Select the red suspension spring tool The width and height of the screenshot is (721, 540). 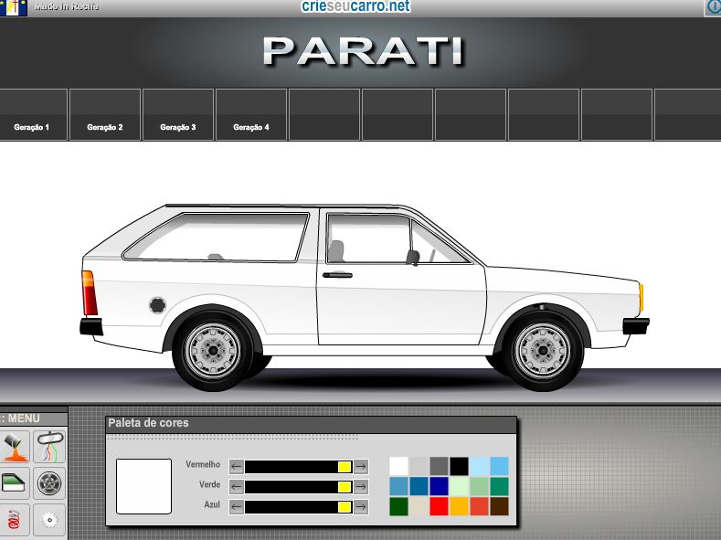pyautogui.click(x=15, y=520)
